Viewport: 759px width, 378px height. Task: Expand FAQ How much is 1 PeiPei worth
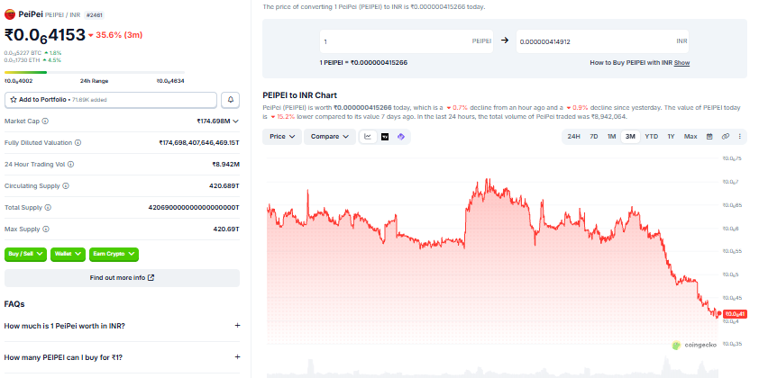click(122, 326)
